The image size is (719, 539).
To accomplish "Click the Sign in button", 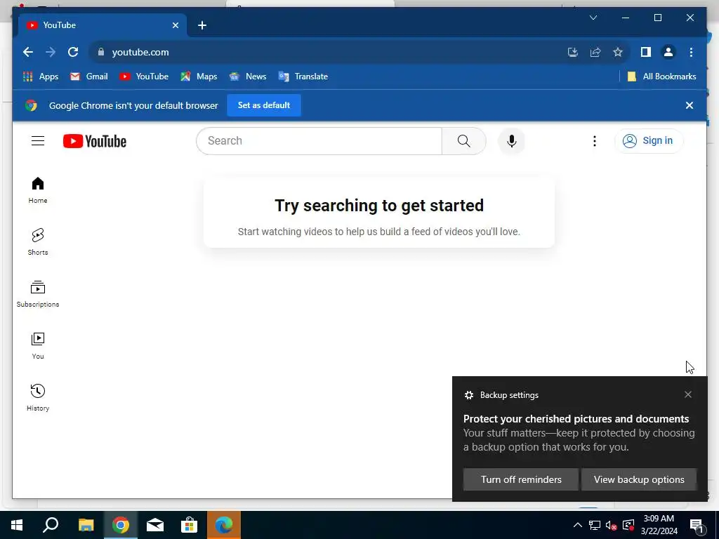I will pyautogui.click(x=648, y=140).
